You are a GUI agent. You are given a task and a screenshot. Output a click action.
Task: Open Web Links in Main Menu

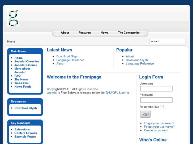tap(22, 83)
